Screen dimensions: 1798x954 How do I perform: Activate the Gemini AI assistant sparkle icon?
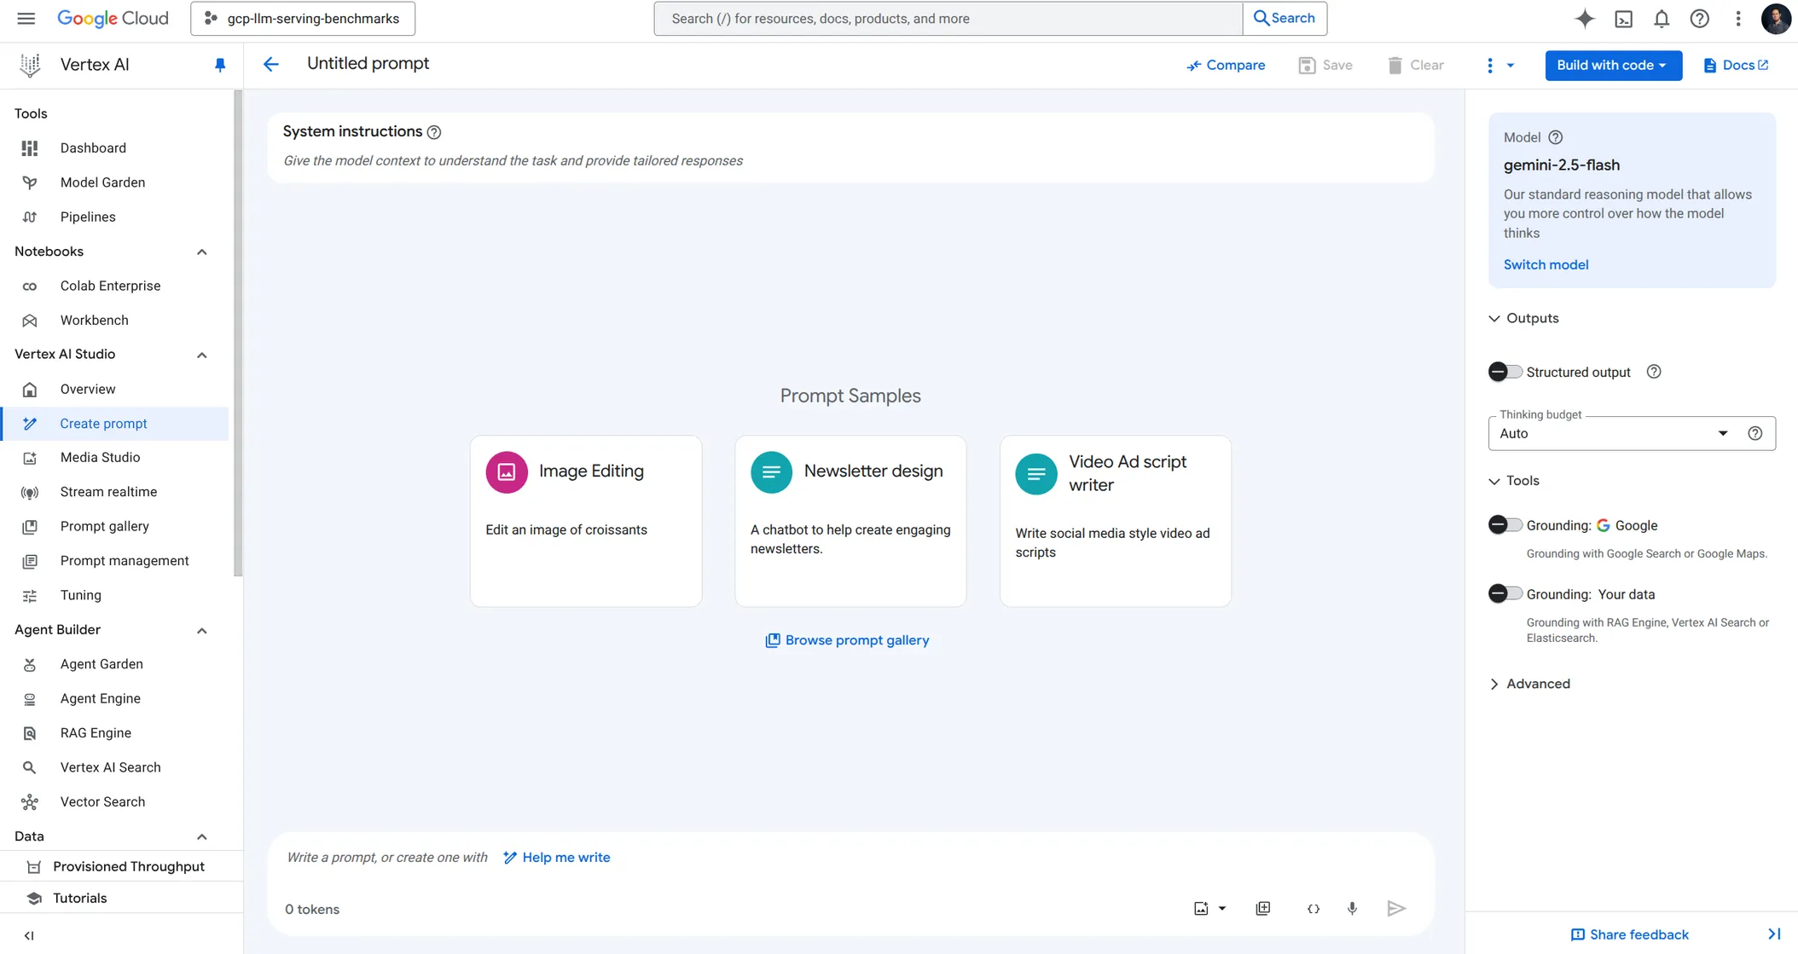tap(1585, 18)
